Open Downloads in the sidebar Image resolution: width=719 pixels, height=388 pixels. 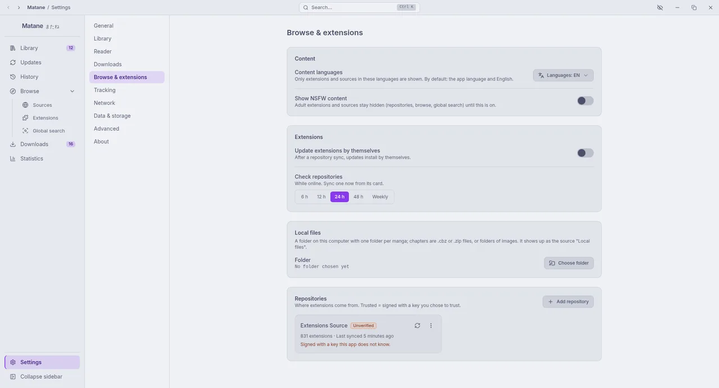[42, 144]
